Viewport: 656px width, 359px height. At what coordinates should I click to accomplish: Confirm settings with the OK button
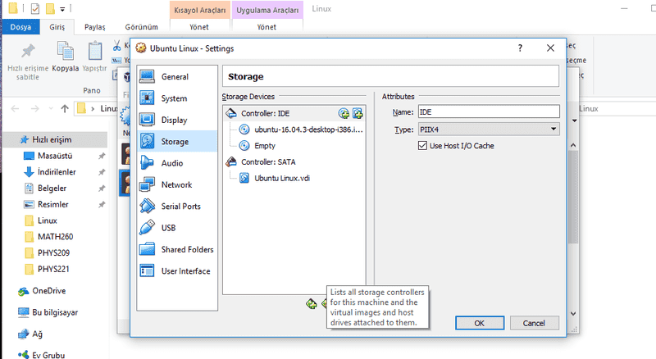pos(479,323)
